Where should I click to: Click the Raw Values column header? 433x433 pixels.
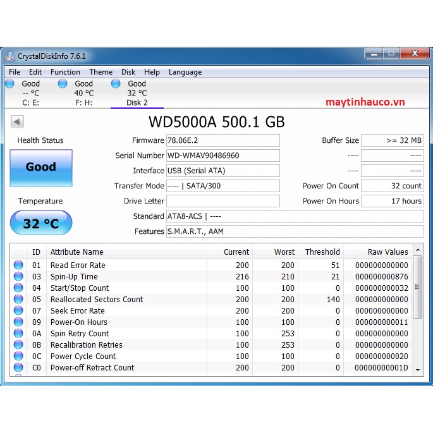(387, 252)
